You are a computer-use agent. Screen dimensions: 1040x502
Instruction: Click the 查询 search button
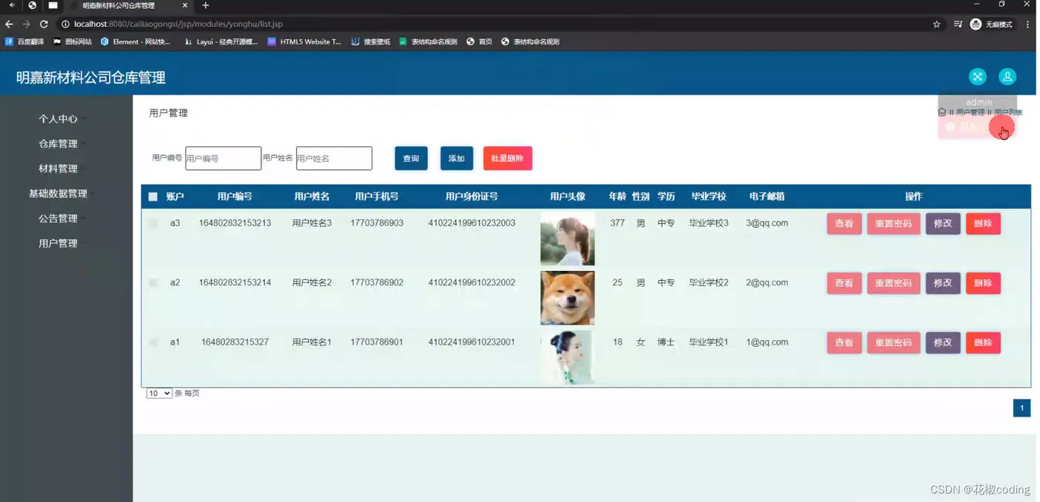coord(411,158)
